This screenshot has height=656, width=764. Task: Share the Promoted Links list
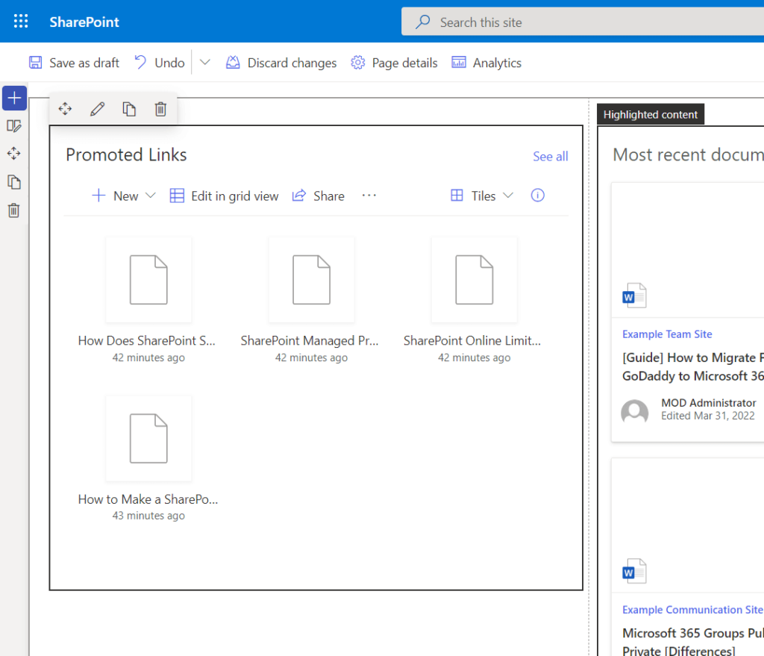(x=318, y=196)
